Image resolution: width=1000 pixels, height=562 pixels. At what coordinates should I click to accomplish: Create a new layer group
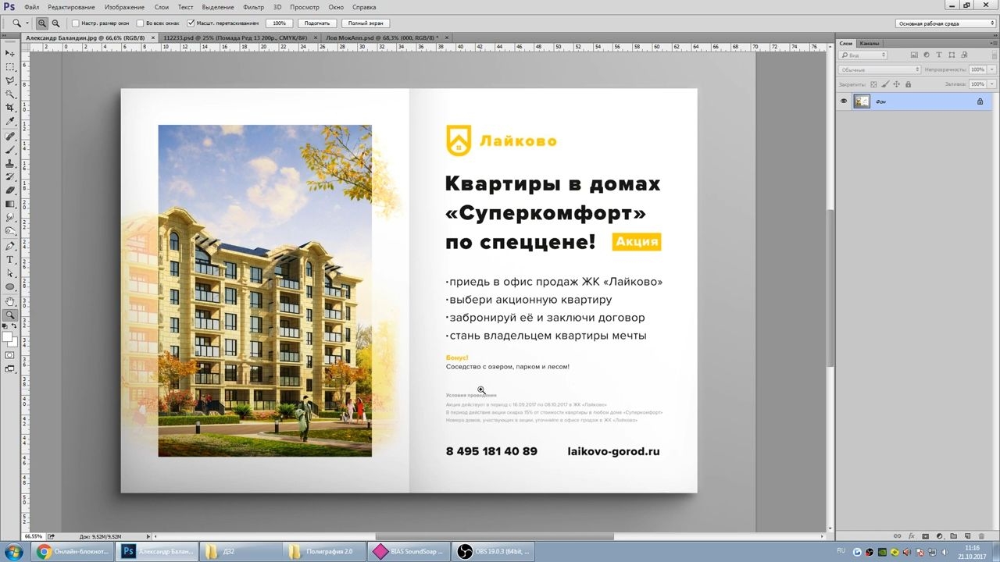tap(953, 536)
